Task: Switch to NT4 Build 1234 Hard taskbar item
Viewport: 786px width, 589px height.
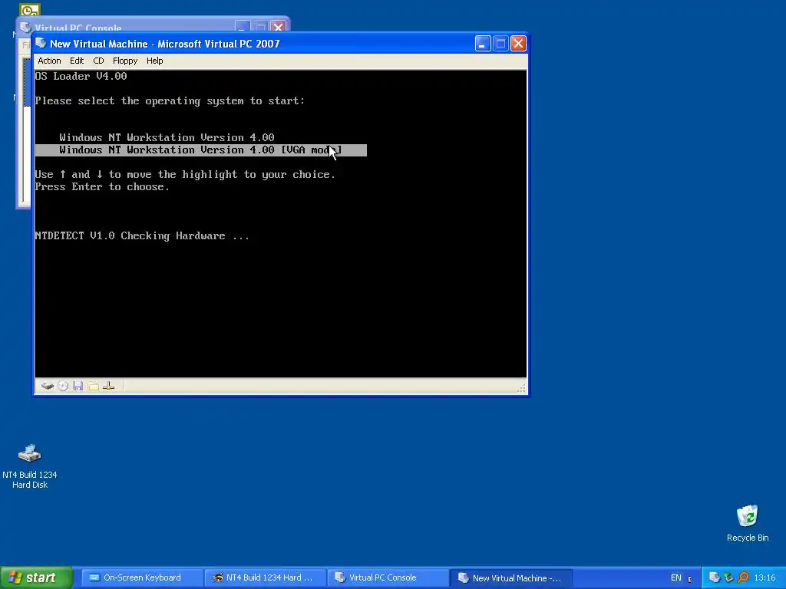Action: (266, 577)
